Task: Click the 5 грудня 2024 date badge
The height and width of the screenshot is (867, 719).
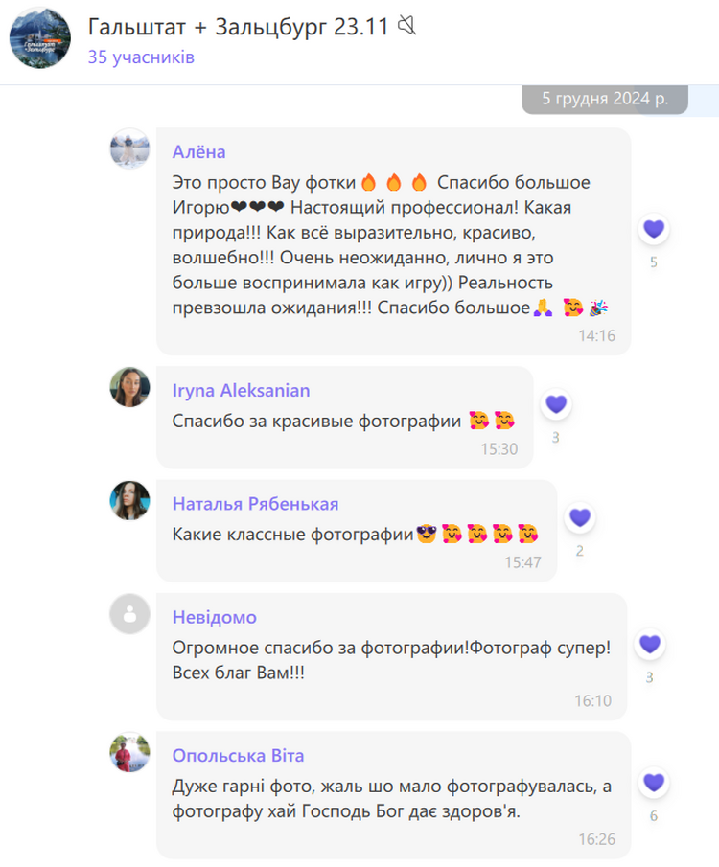Action: 605,99
